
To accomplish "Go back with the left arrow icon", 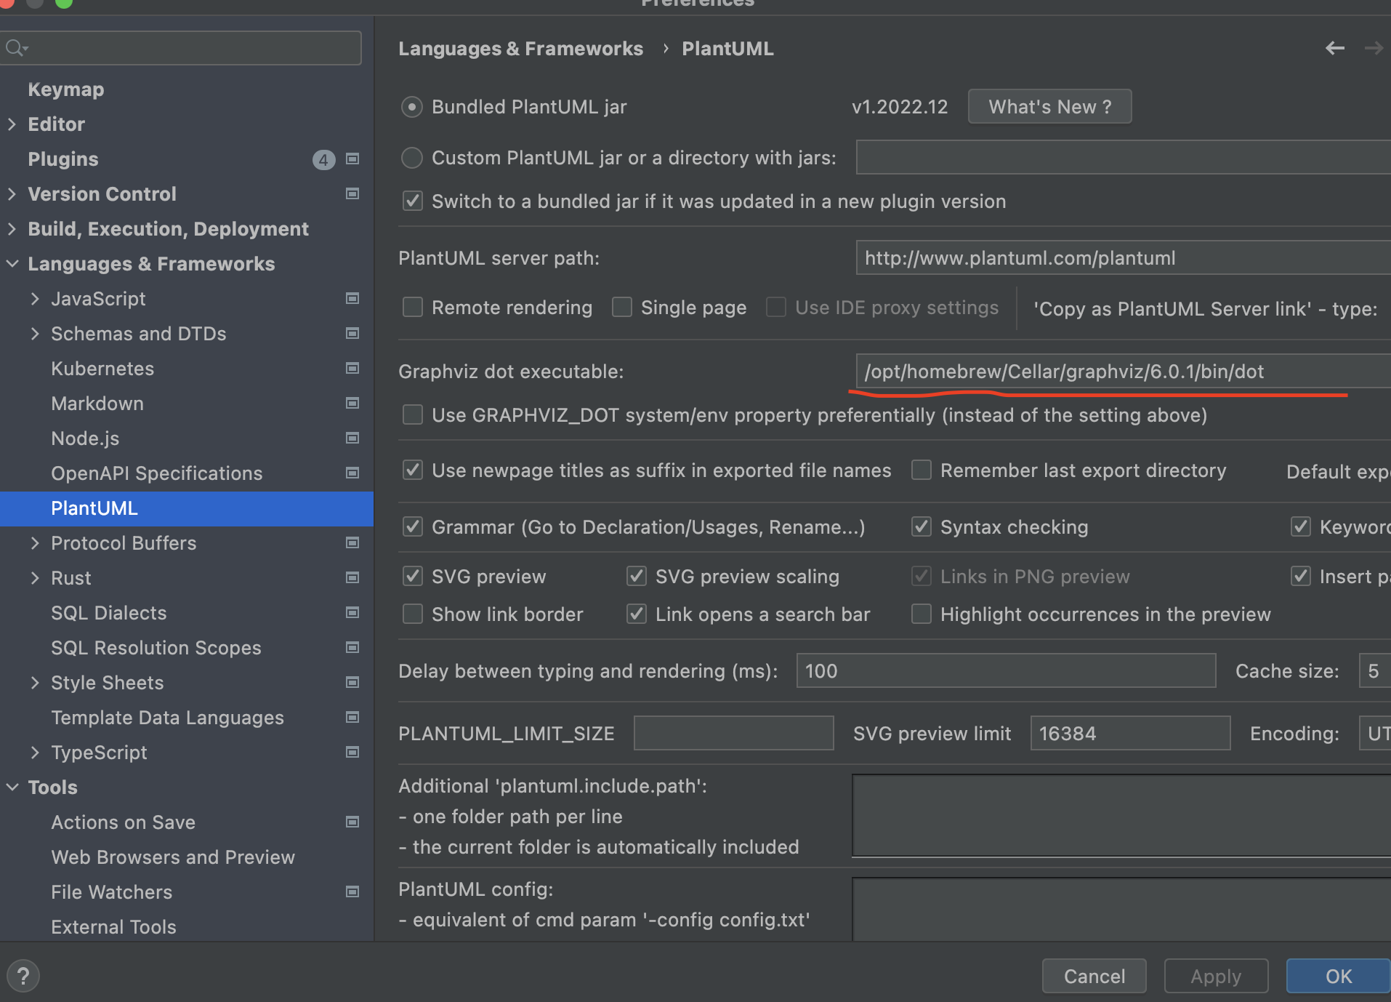I will point(1335,49).
